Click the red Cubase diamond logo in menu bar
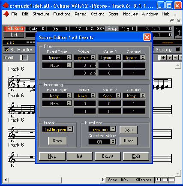Screen dimensions: 183x186 click(6, 14)
